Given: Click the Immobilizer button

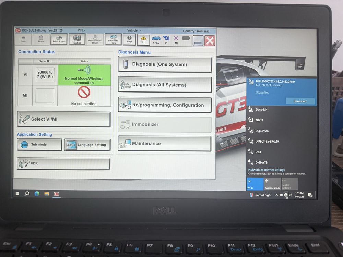Looking at the screenshot, I should [x=165, y=124].
